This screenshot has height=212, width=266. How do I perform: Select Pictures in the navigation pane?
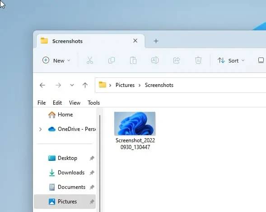click(65, 202)
